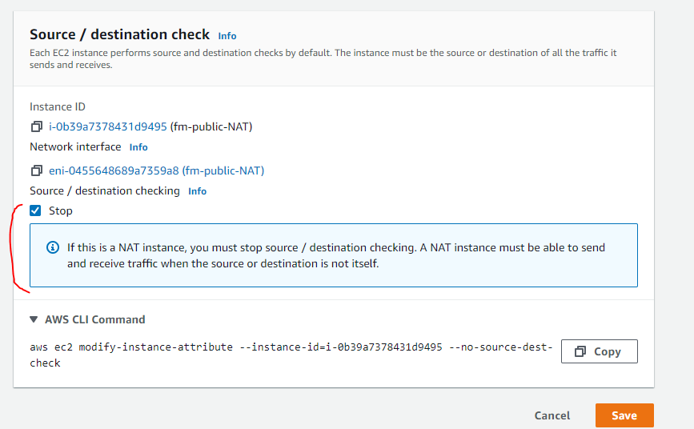Open Info link next to Network interface
The image size is (694, 429).
[x=138, y=147]
